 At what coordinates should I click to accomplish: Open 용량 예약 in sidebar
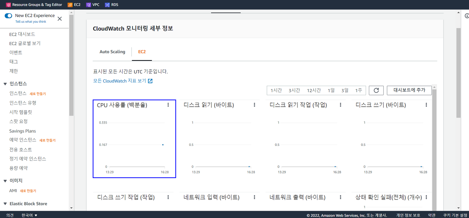pyautogui.click(x=18, y=168)
